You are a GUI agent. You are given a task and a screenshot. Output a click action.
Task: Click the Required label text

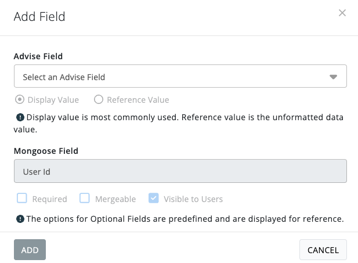(x=50, y=199)
